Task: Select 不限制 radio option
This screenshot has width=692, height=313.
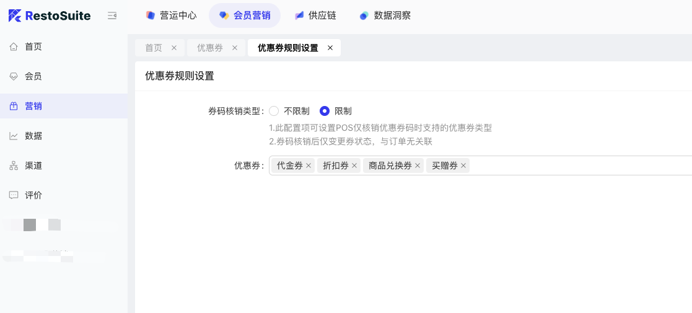Action: (x=274, y=111)
